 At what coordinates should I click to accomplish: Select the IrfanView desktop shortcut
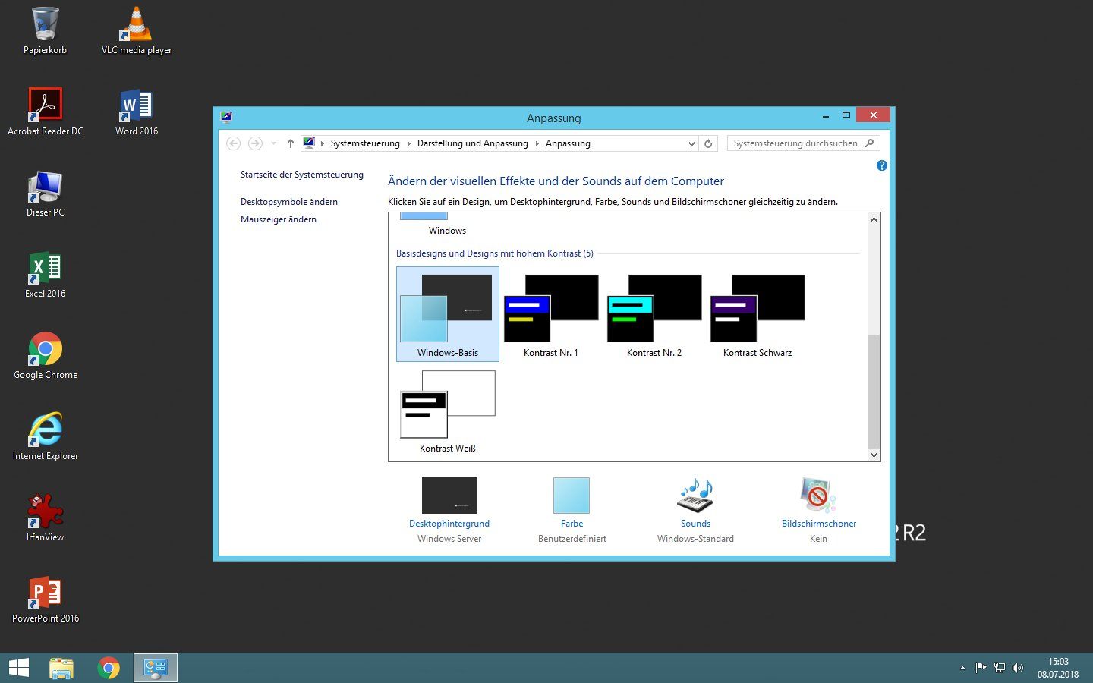(46, 518)
